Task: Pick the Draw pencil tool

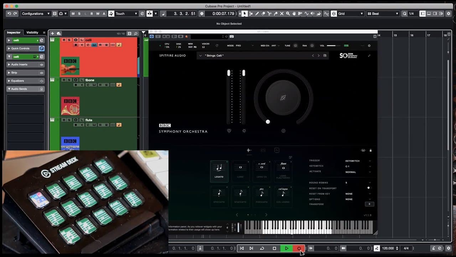Action: click(257, 14)
